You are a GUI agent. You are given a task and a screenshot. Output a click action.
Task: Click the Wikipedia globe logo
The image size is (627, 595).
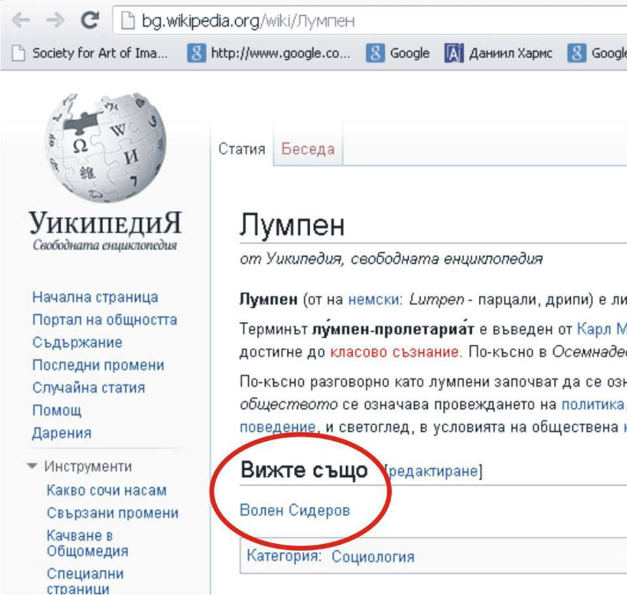coord(106,147)
